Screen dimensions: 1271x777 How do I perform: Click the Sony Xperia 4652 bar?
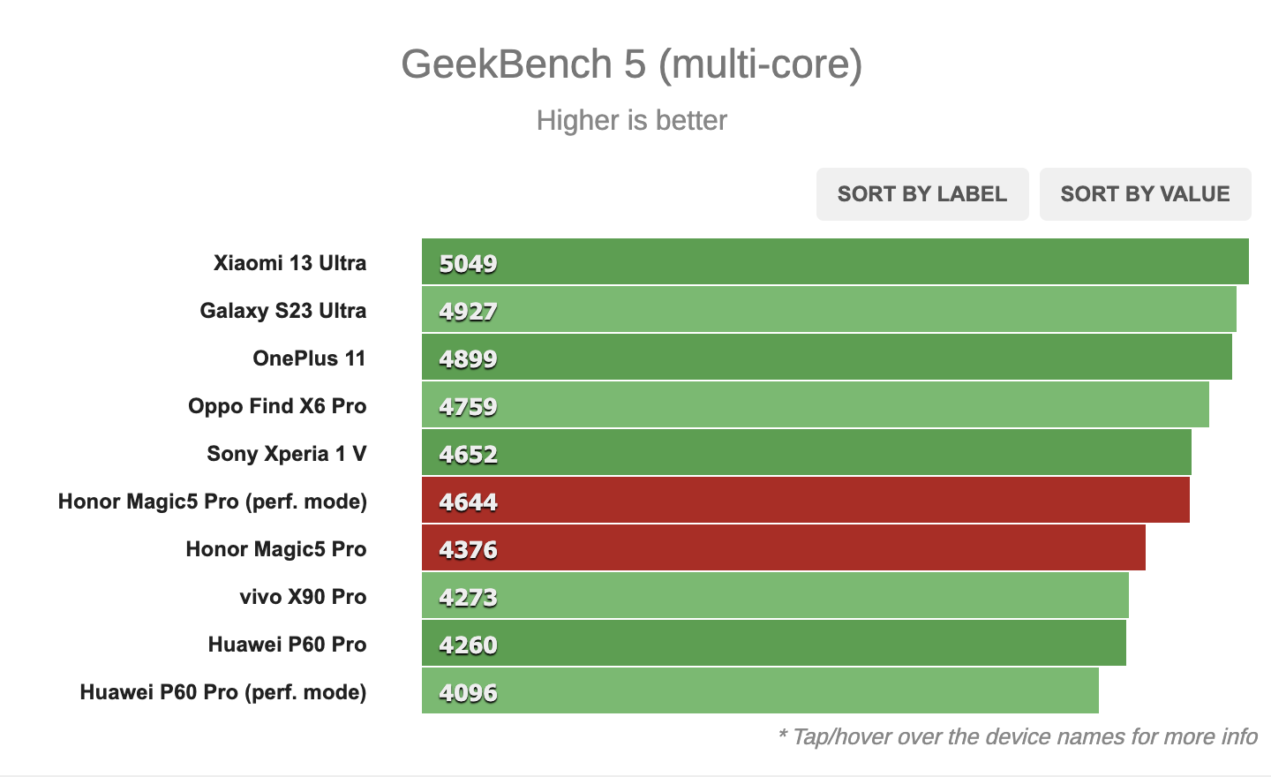tap(806, 453)
